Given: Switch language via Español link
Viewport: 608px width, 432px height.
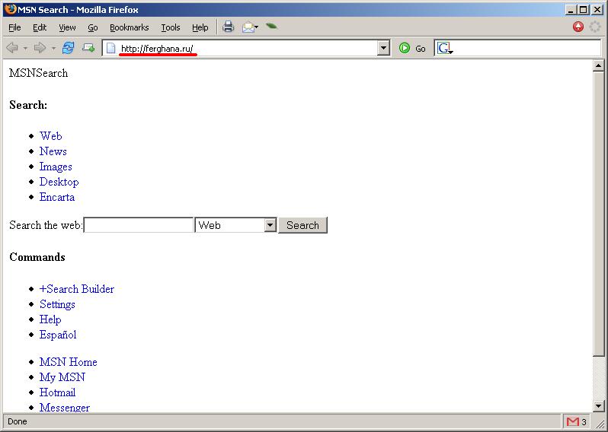Looking at the screenshot, I should [x=58, y=335].
